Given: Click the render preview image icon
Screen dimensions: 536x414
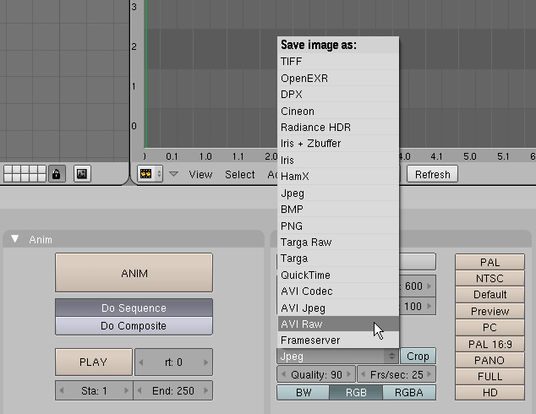Looking at the screenshot, I should click(x=82, y=174).
